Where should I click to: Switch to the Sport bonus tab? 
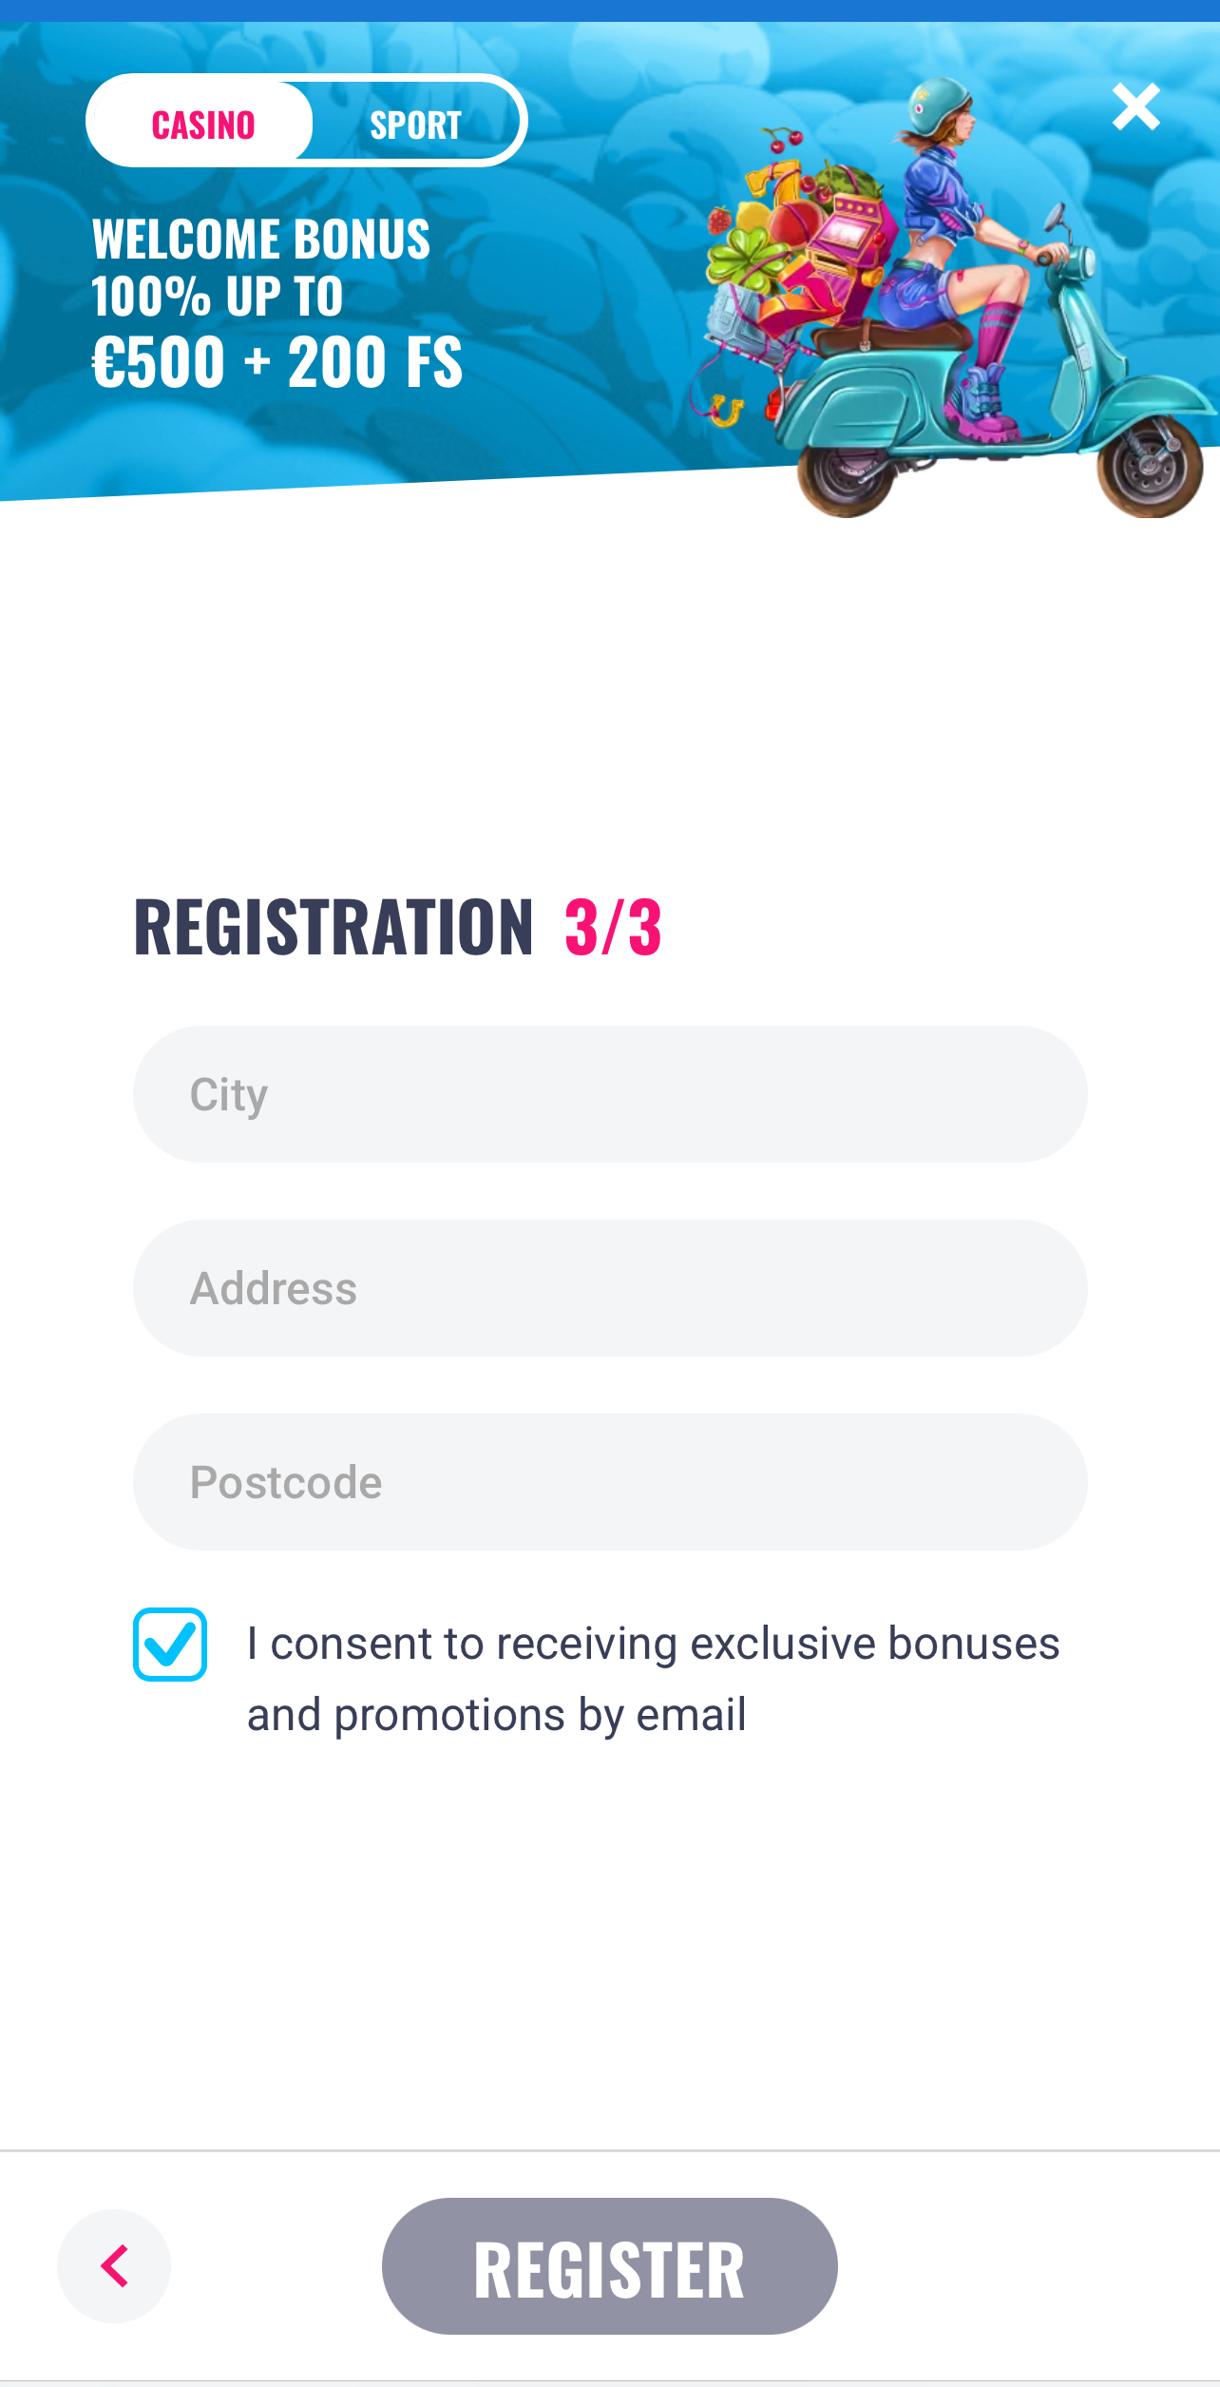(x=415, y=125)
